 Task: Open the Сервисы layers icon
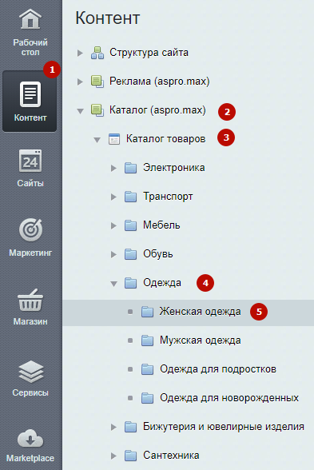(x=31, y=372)
